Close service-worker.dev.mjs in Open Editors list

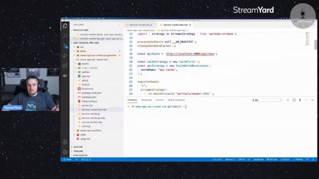[75, 39]
